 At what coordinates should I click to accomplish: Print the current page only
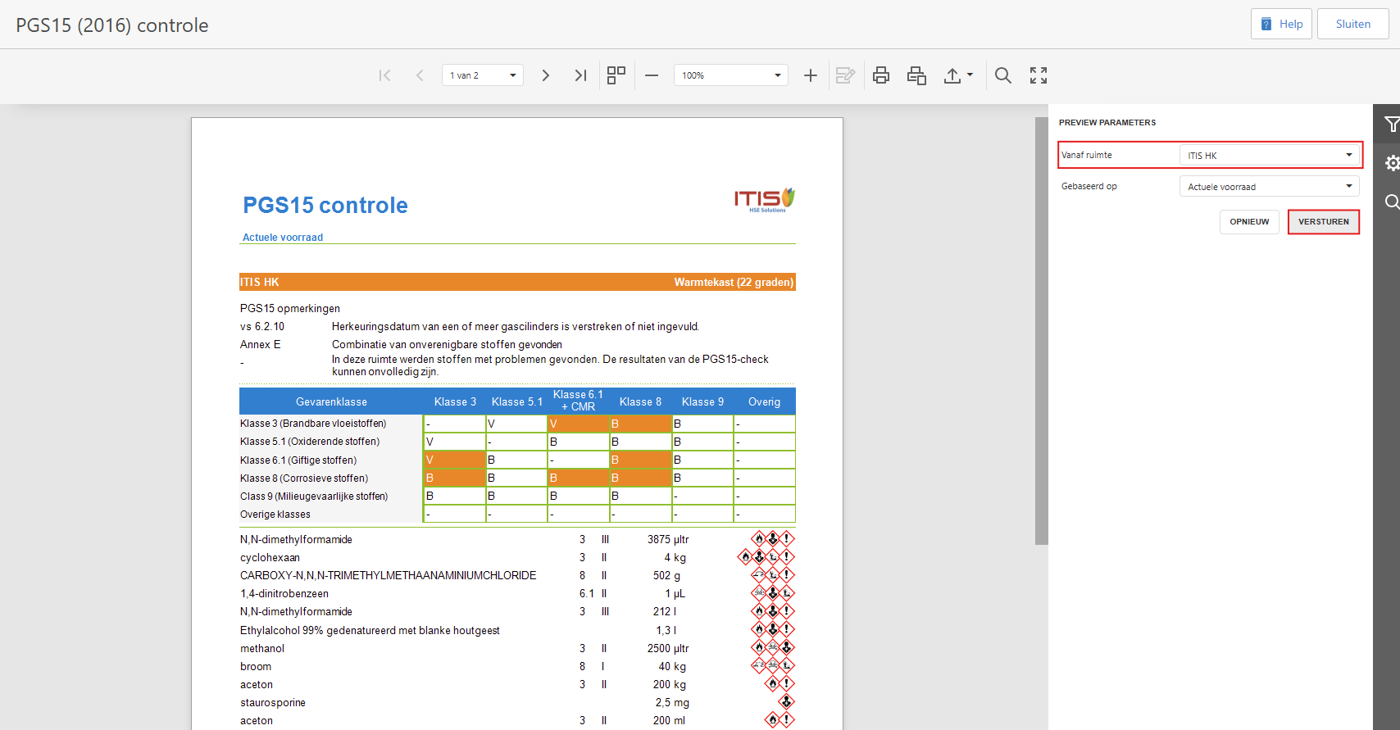tap(916, 75)
